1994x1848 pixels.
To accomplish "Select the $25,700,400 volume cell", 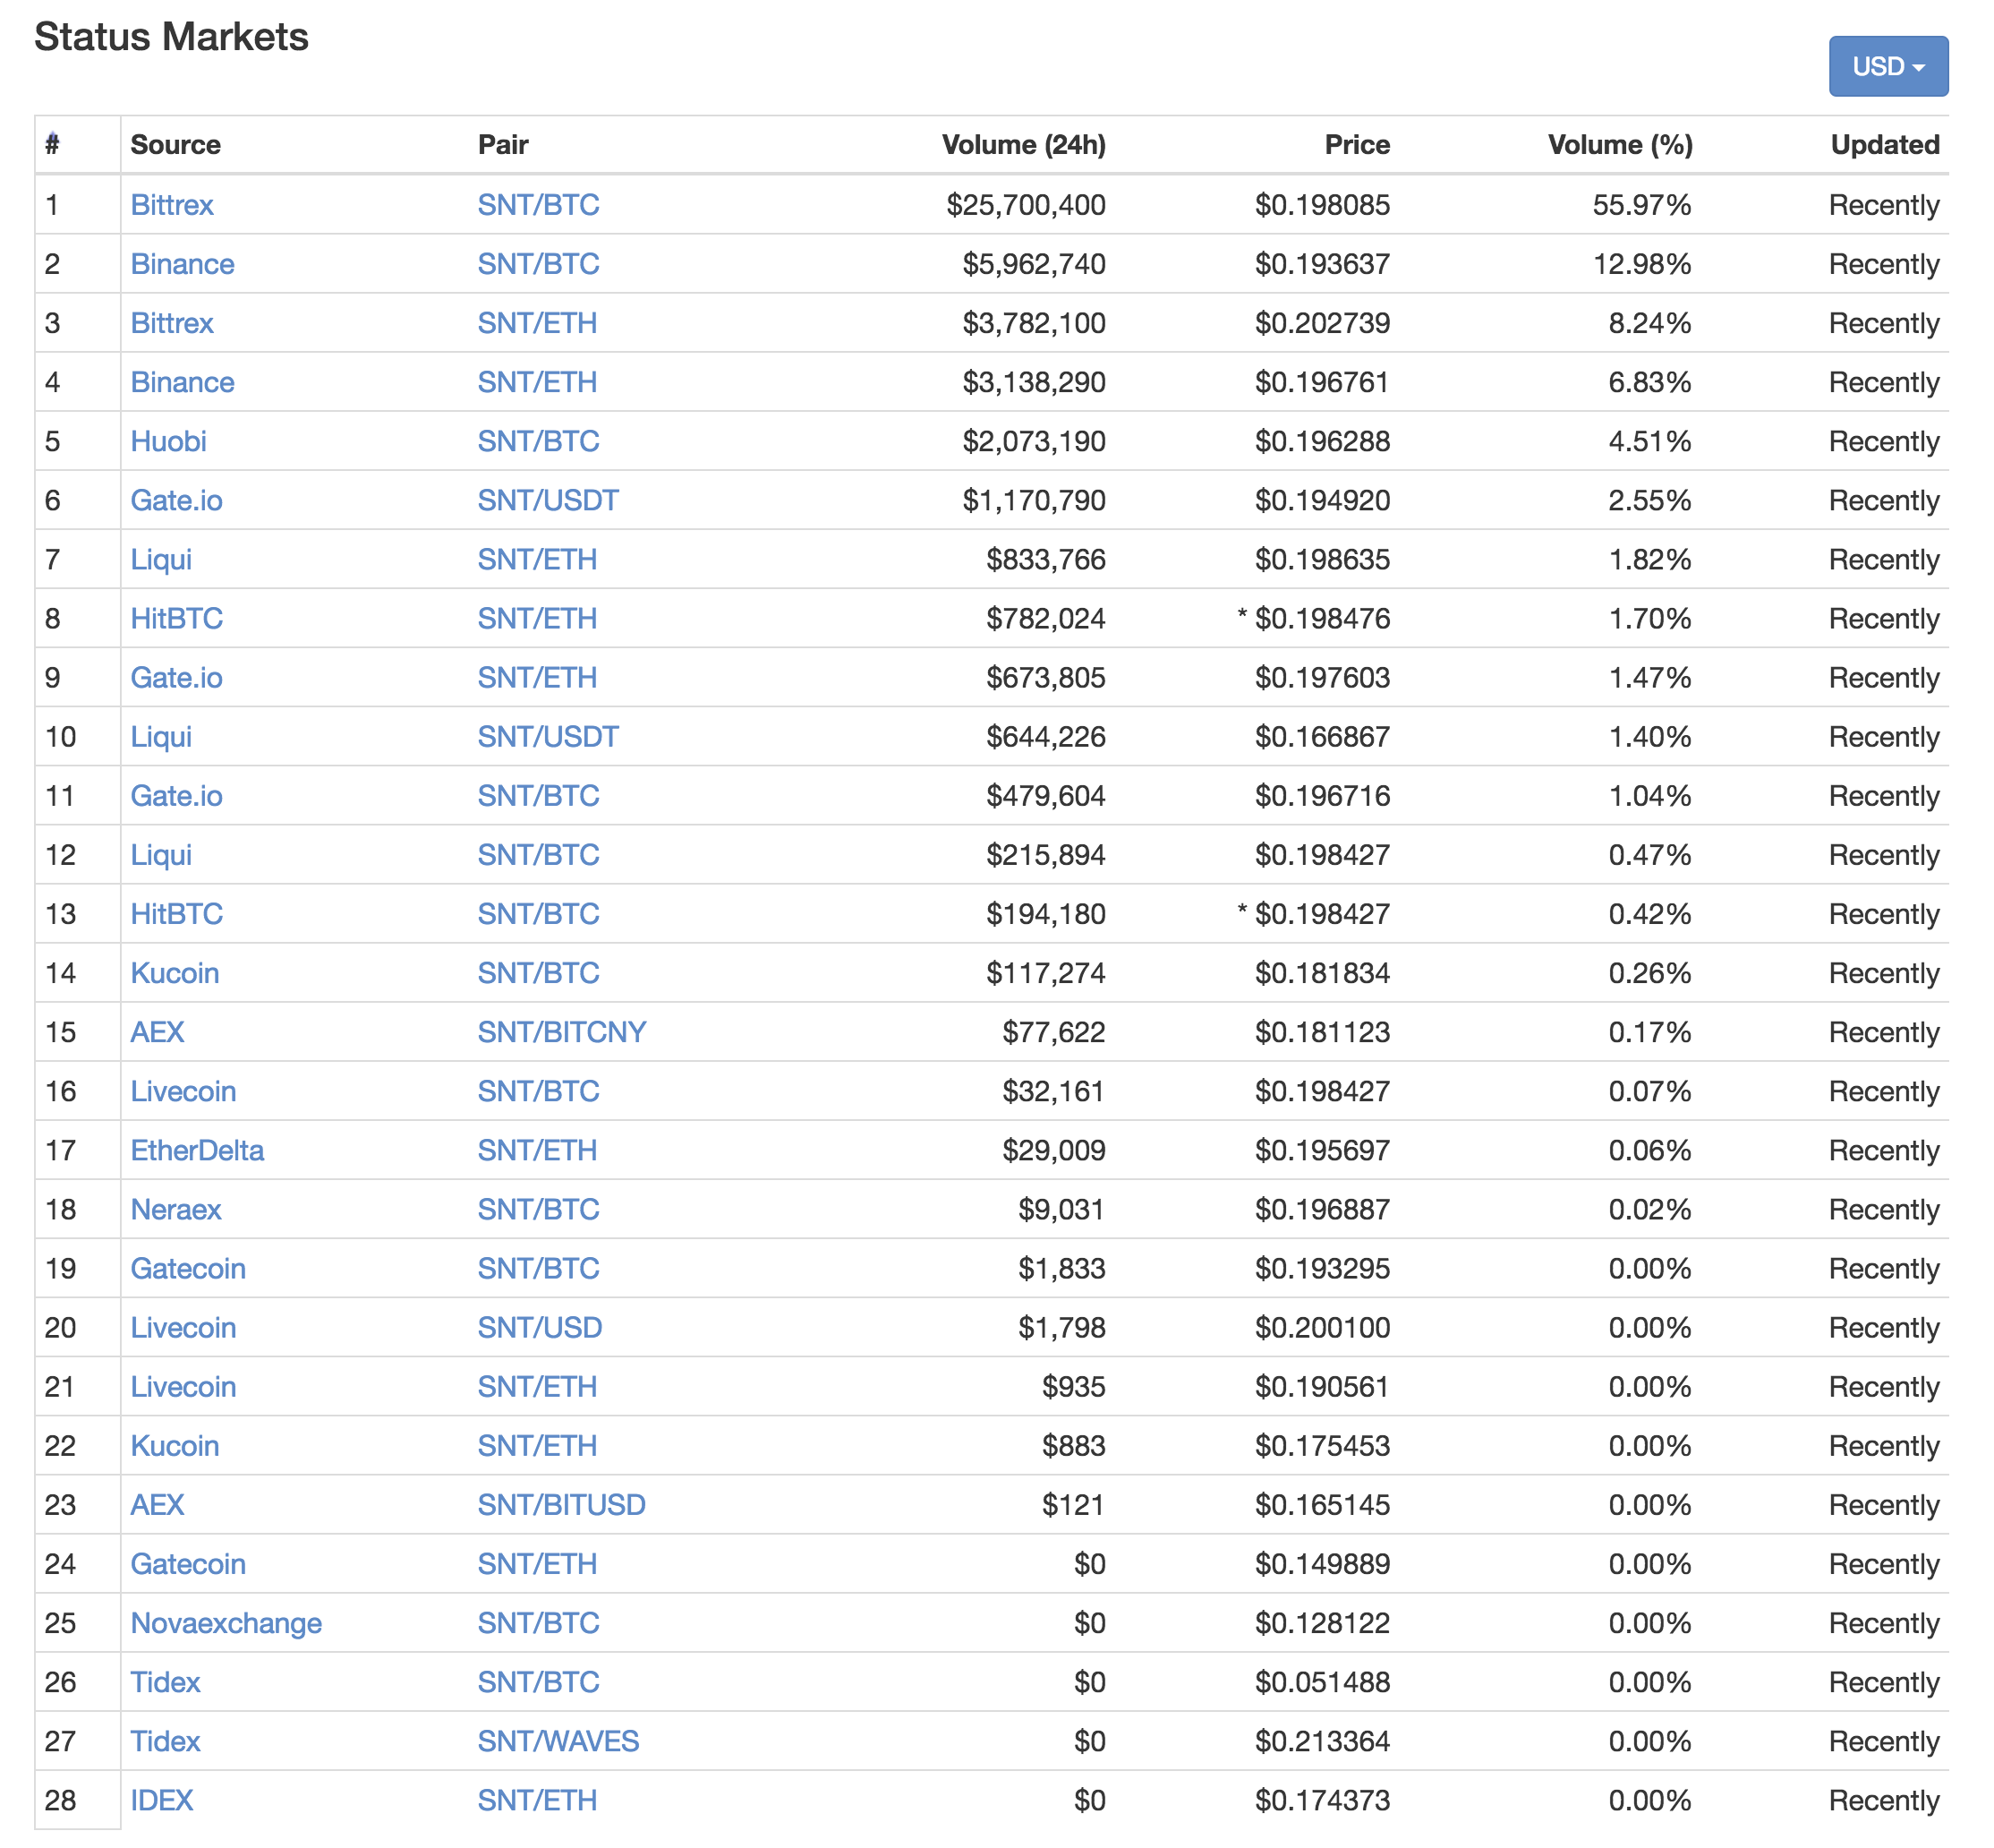I will (1026, 205).
